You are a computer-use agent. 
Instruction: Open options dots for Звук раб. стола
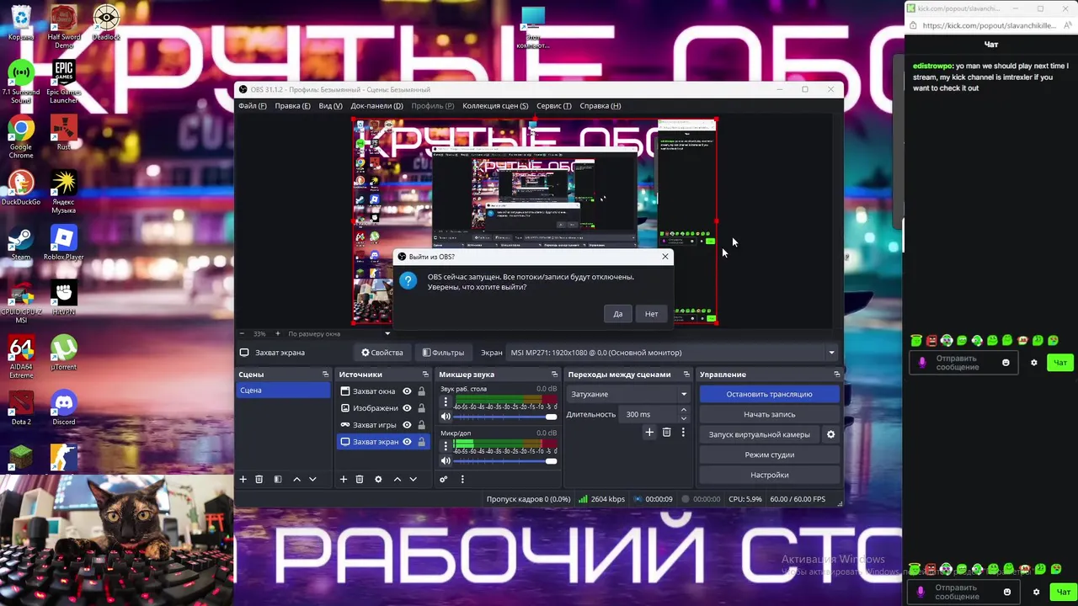coord(446,402)
